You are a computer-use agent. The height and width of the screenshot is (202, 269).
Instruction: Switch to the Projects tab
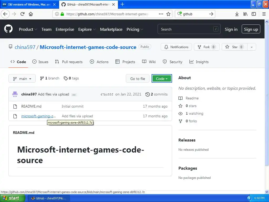[x=125, y=62]
